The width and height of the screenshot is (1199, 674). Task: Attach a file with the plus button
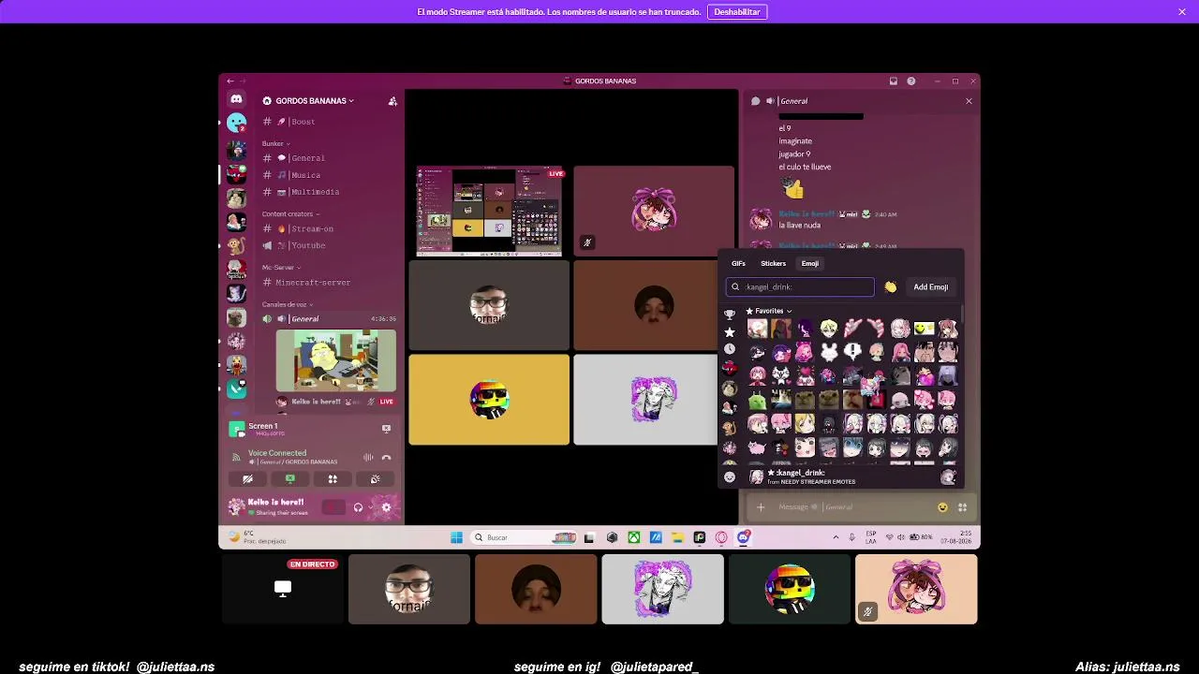click(761, 507)
